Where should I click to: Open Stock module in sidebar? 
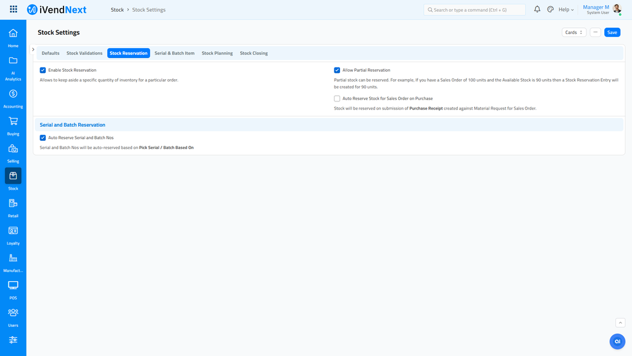point(13,180)
